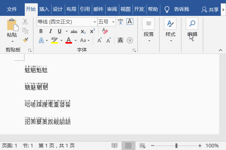226x150 pixels.
Task: Expand text effects dropdown arrow
Action: [47, 41]
